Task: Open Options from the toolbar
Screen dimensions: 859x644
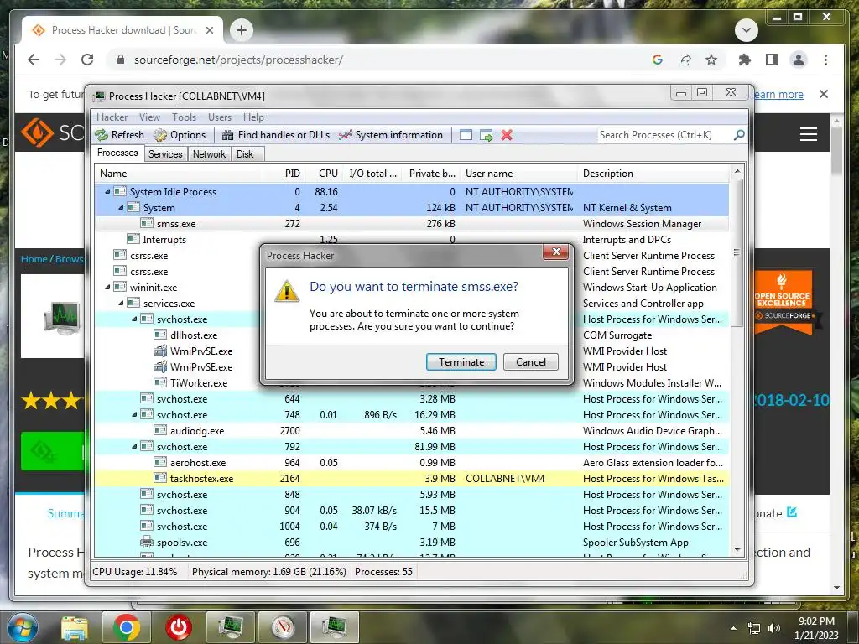Action: pyautogui.click(x=180, y=135)
